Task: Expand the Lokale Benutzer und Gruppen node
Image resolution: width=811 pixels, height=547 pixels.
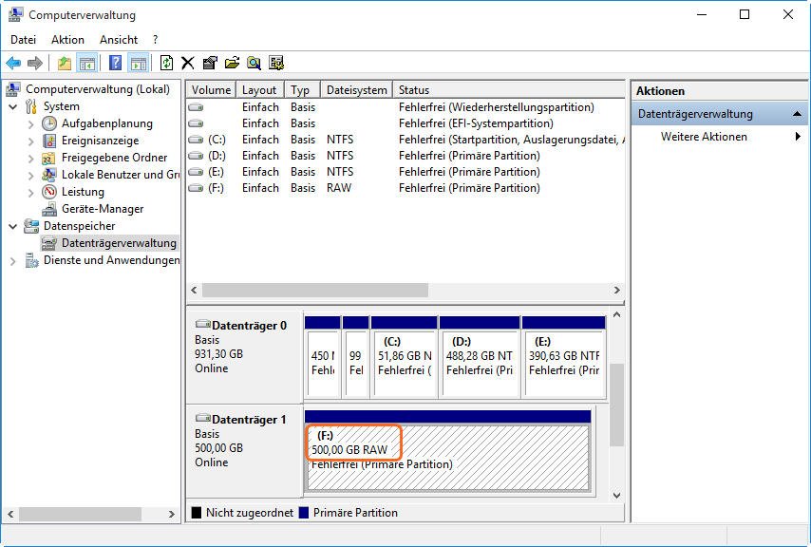Action: tap(31, 176)
